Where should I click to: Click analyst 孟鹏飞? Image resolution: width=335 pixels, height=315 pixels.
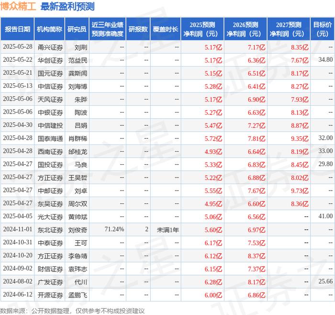click(x=78, y=295)
